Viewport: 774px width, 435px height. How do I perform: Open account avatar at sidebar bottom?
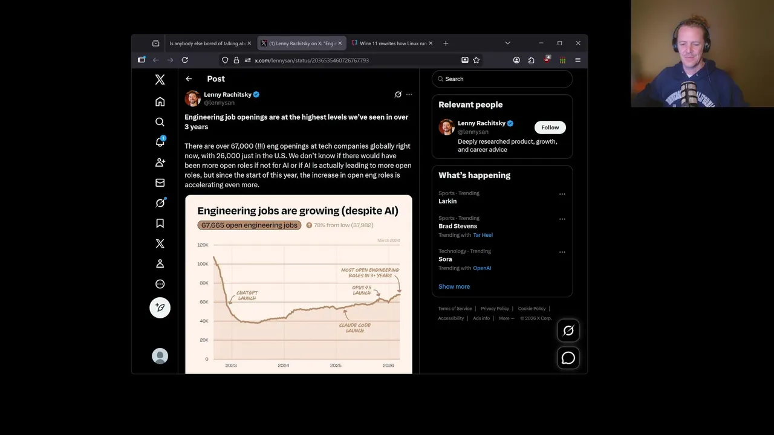pyautogui.click(x=160, y=356)
